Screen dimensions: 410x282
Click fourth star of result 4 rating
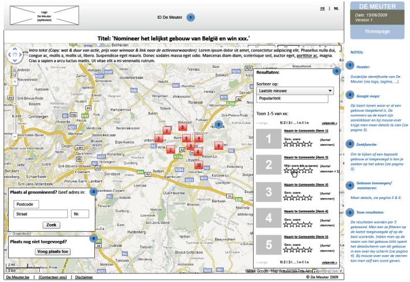pyautogui.click(x=304, y=224)
